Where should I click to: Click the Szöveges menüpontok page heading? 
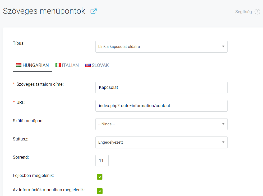pos(44,11)
